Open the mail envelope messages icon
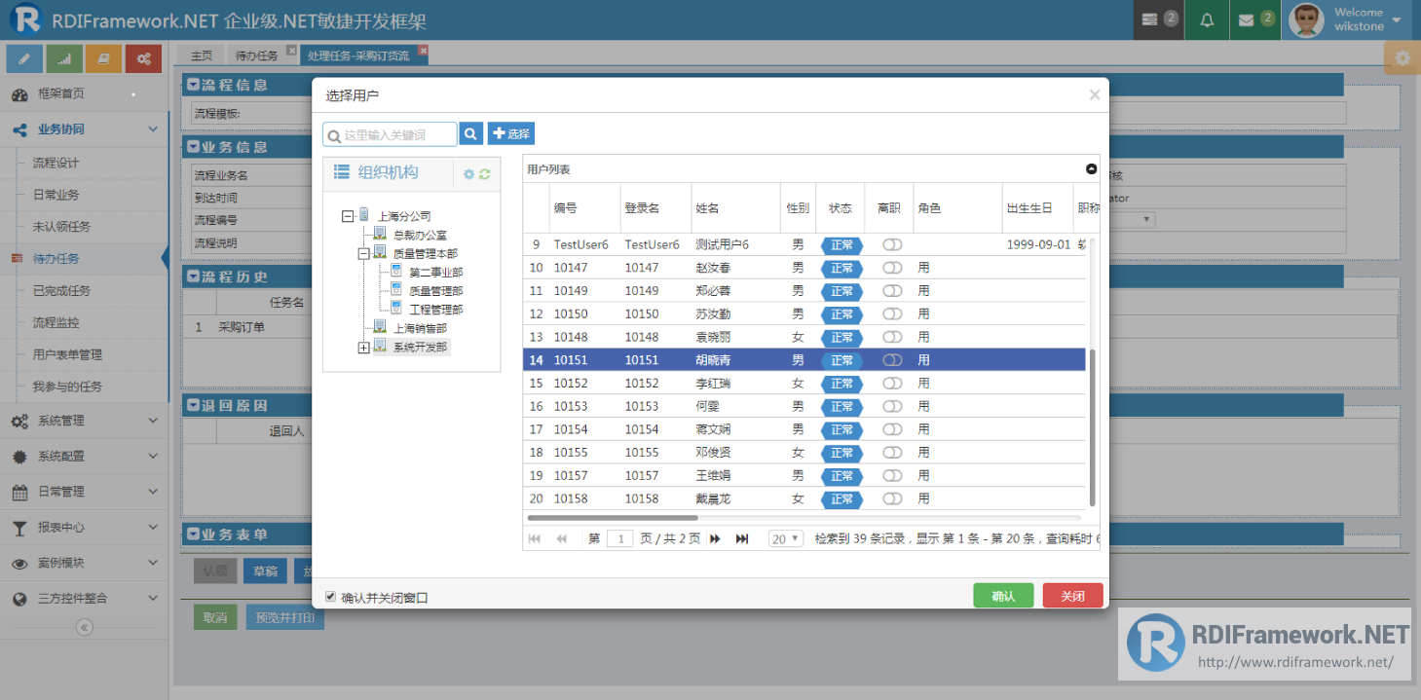1421x700 pixels. (1246, 19)
